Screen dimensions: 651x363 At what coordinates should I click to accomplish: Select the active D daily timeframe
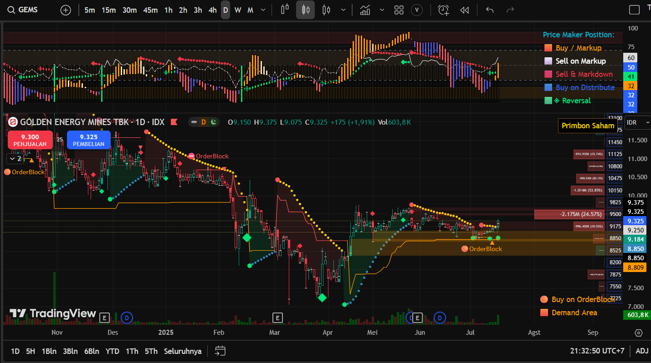click(x=226, y=10)
